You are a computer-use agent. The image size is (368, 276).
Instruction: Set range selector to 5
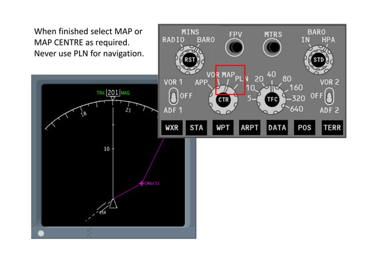tap(249, 98)
